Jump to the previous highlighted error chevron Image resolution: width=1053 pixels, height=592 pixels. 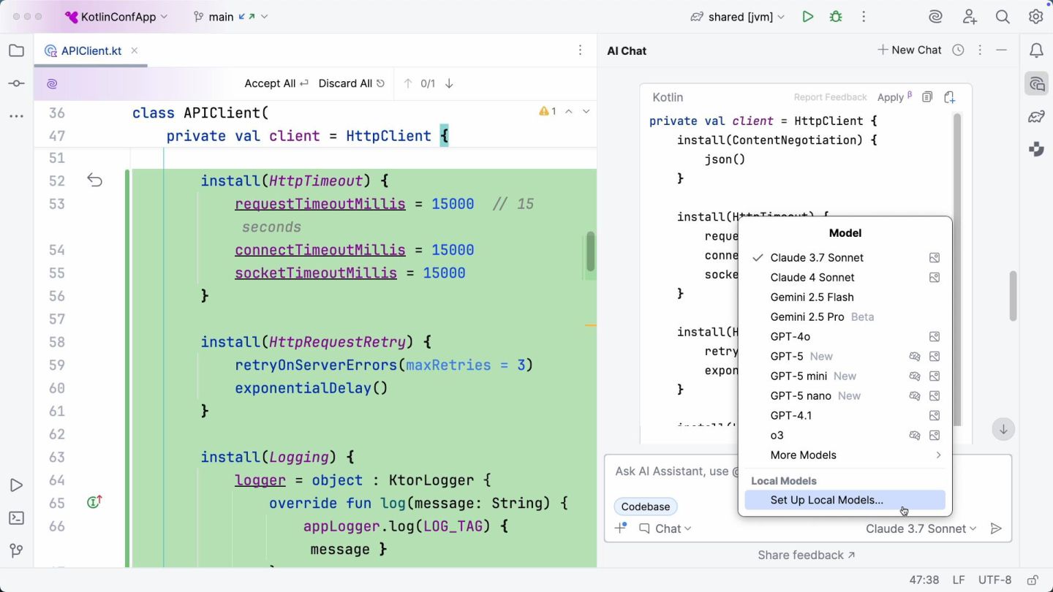[x=568, y=111]
